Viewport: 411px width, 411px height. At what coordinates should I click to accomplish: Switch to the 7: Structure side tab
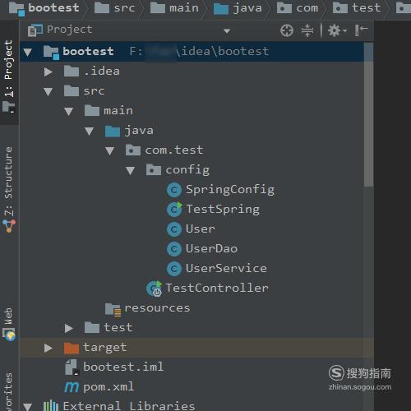coord(9,190)
